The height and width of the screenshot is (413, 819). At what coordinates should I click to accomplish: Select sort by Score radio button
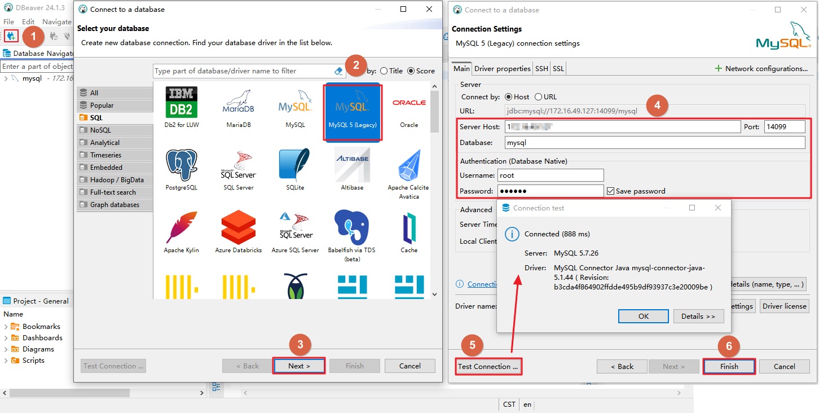[x=411, y=71]
